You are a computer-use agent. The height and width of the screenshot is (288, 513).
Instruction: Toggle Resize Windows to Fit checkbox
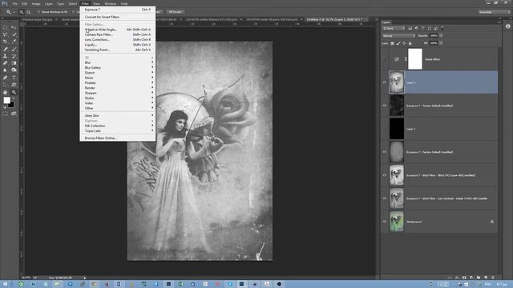(x=38, y=12)
